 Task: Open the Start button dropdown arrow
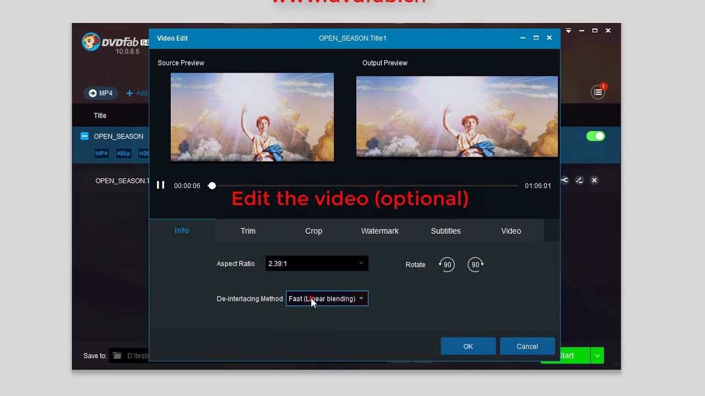[x=597, y=356]
